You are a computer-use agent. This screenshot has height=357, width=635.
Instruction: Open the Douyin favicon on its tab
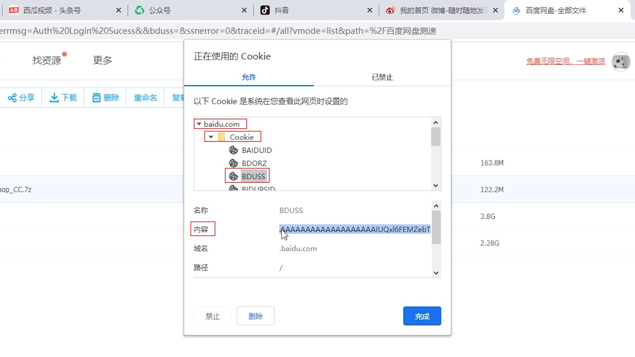click(264, 10)
